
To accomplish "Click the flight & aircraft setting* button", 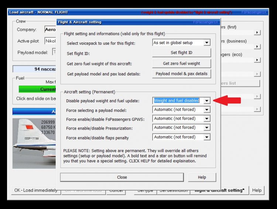I will 219,190.
